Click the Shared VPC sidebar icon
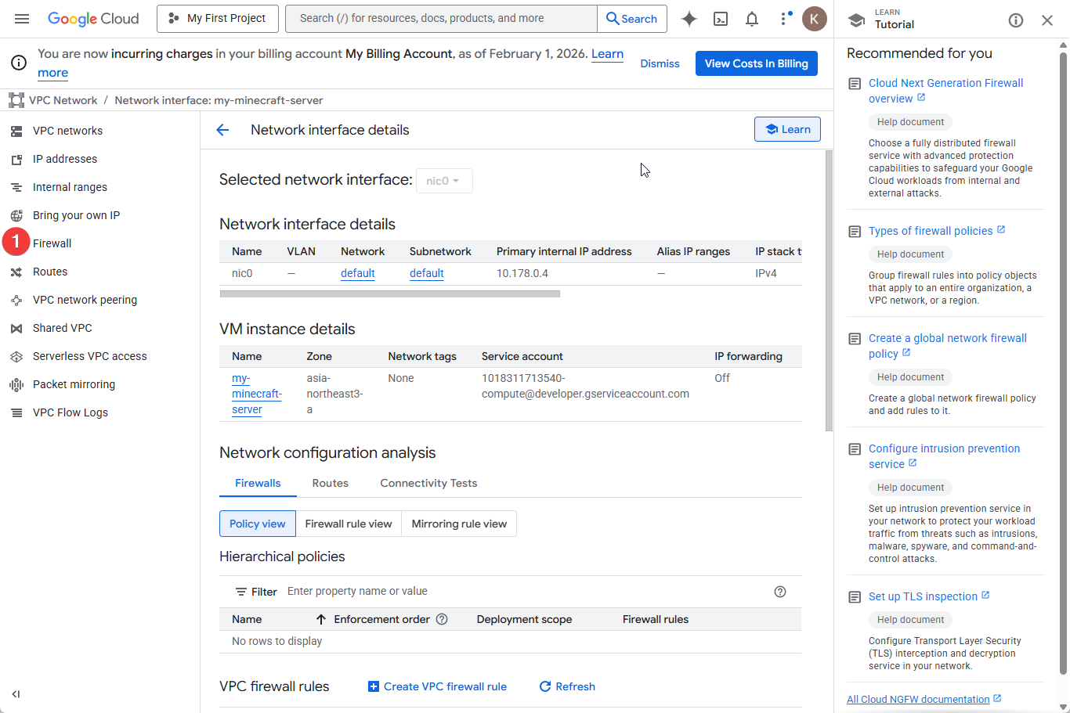1070x713 pixels. pos(16,328)
